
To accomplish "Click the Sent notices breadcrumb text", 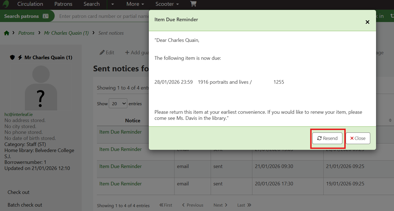I will tap(111, 33).
